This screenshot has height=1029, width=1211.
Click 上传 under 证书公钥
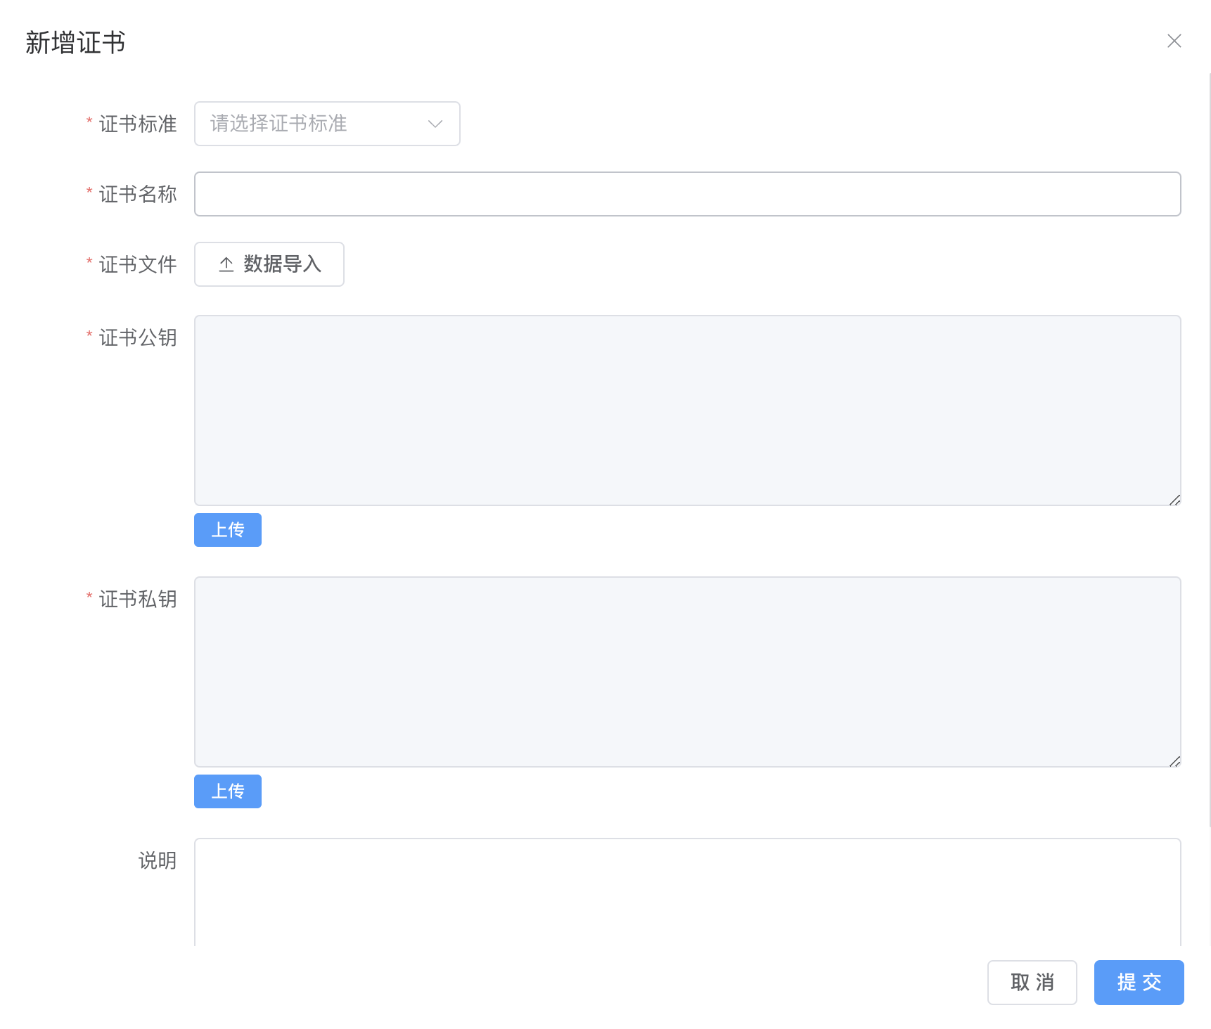coord(228,530)
